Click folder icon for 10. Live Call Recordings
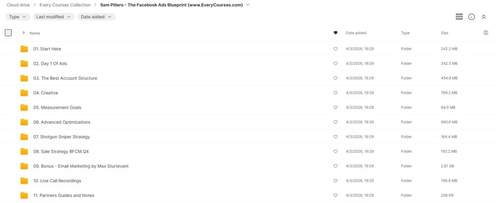496x203 pixels. [x=24, y=181]
